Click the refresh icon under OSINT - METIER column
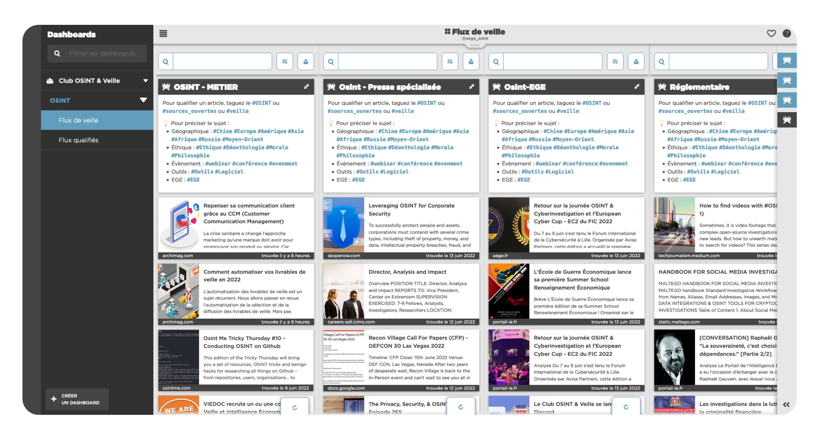The image size is (825, 448). [x=295, y=407]
